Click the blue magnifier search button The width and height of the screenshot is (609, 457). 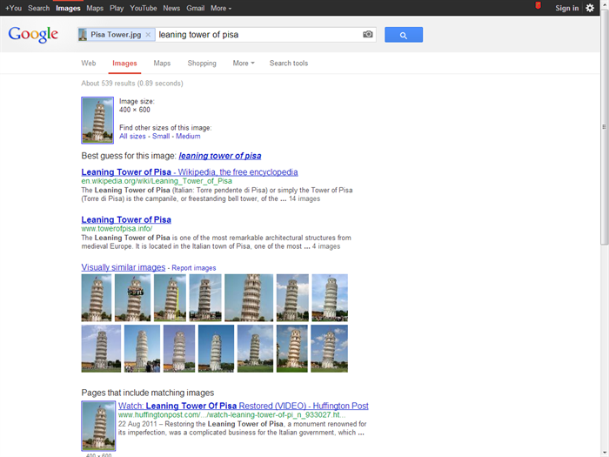pos(404,35)
